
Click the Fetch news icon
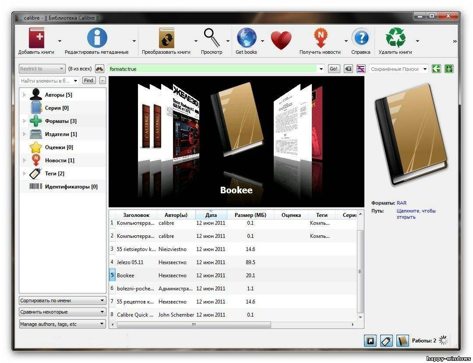[x=320, y=38]
